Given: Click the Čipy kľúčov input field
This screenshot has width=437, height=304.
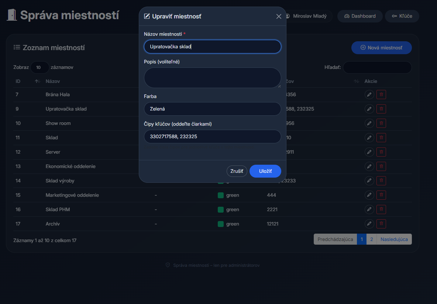Looking at the screenshot, I should coord(212,137).
